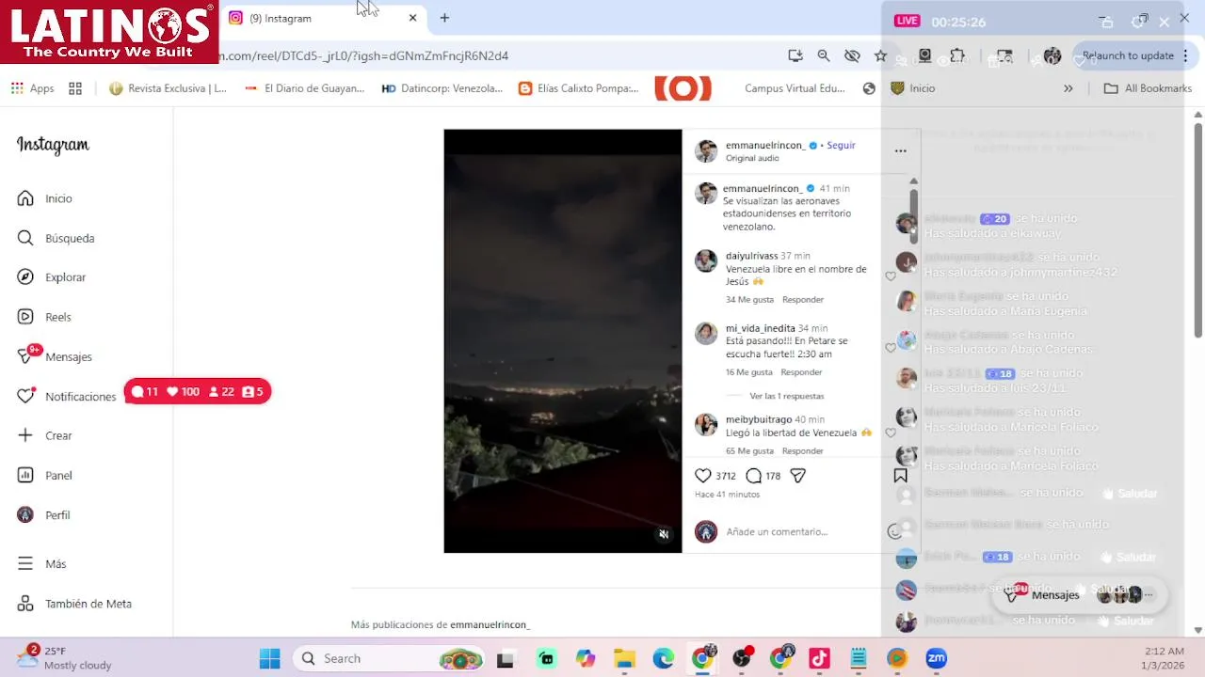Open a new browser tab
This screenshot has width=1205, height=677.
(444, 18)
